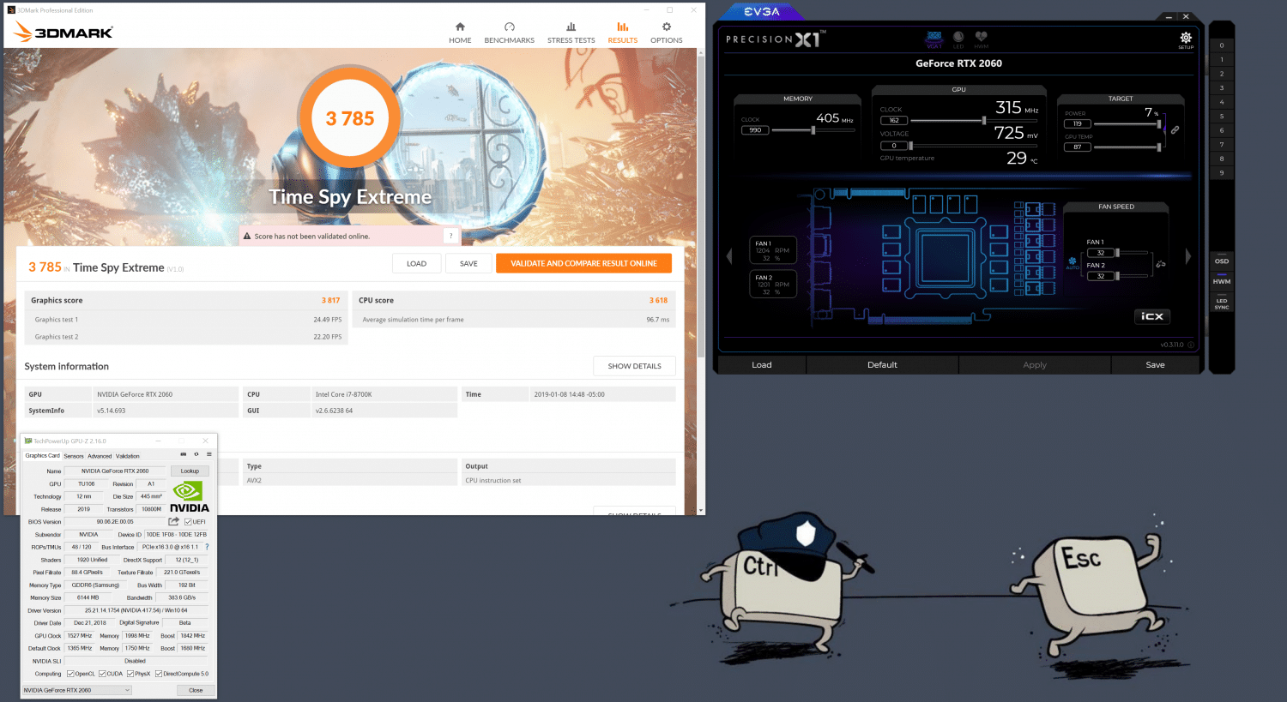Select profile slot 1 in Precision X1

click(1222, 60)
